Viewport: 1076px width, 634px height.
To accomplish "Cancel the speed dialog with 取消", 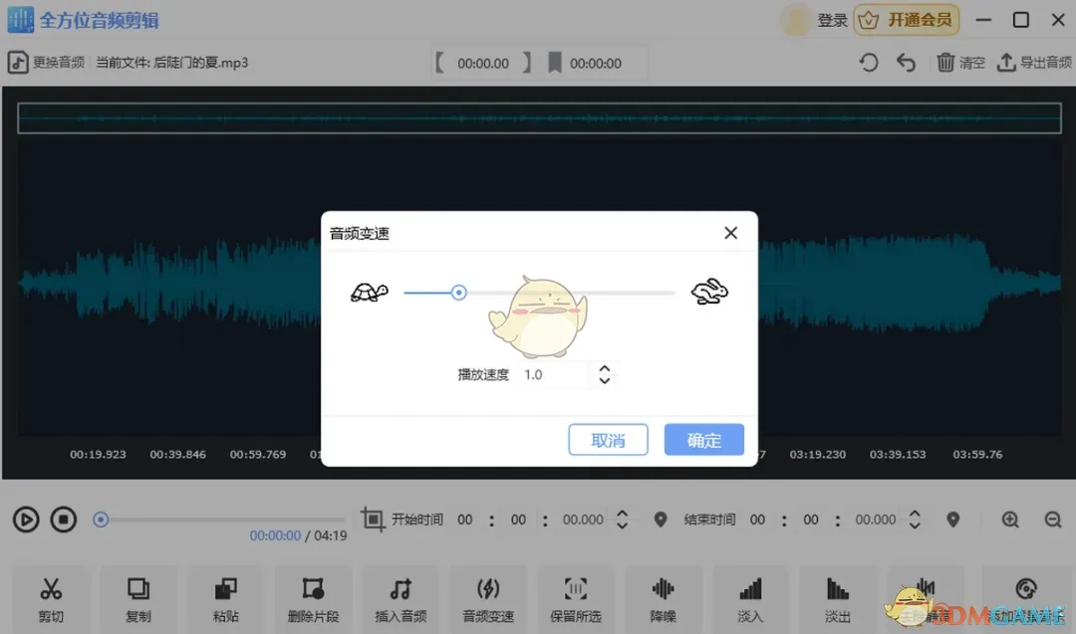I will pyautogui.click(x=608, y=439).
